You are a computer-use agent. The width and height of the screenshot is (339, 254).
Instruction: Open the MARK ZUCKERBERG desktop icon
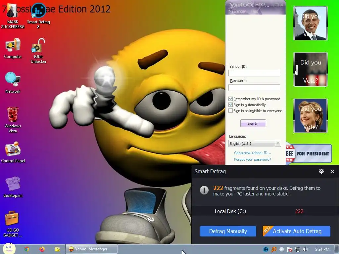pos(13,16)
